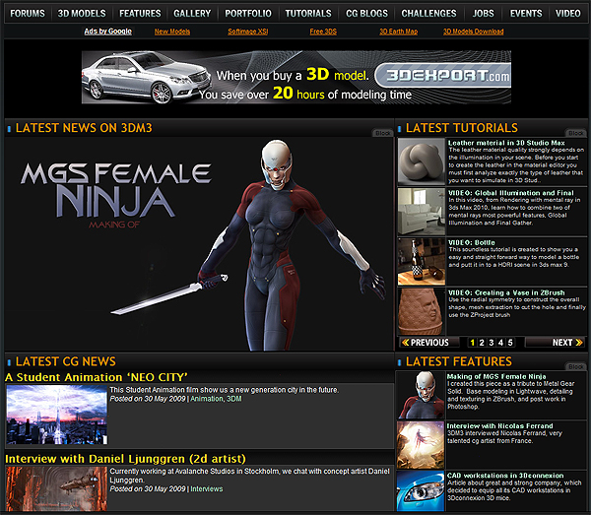Click Block button on Latest Tutorials

point(576,133)
